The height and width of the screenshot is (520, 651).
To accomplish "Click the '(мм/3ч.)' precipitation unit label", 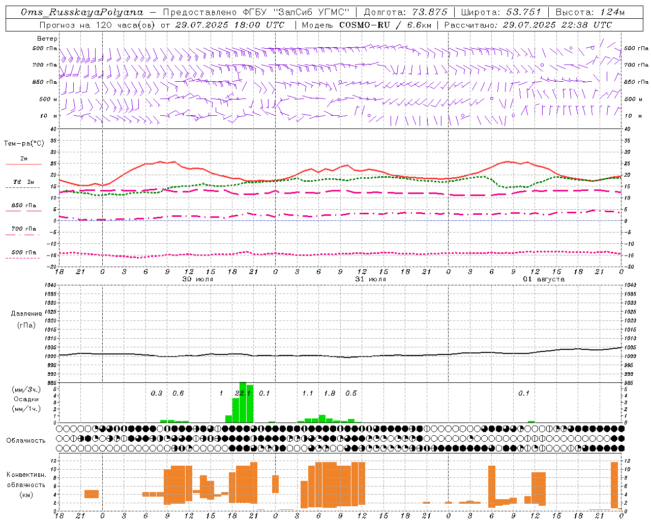I will click(x=26, y=390).
